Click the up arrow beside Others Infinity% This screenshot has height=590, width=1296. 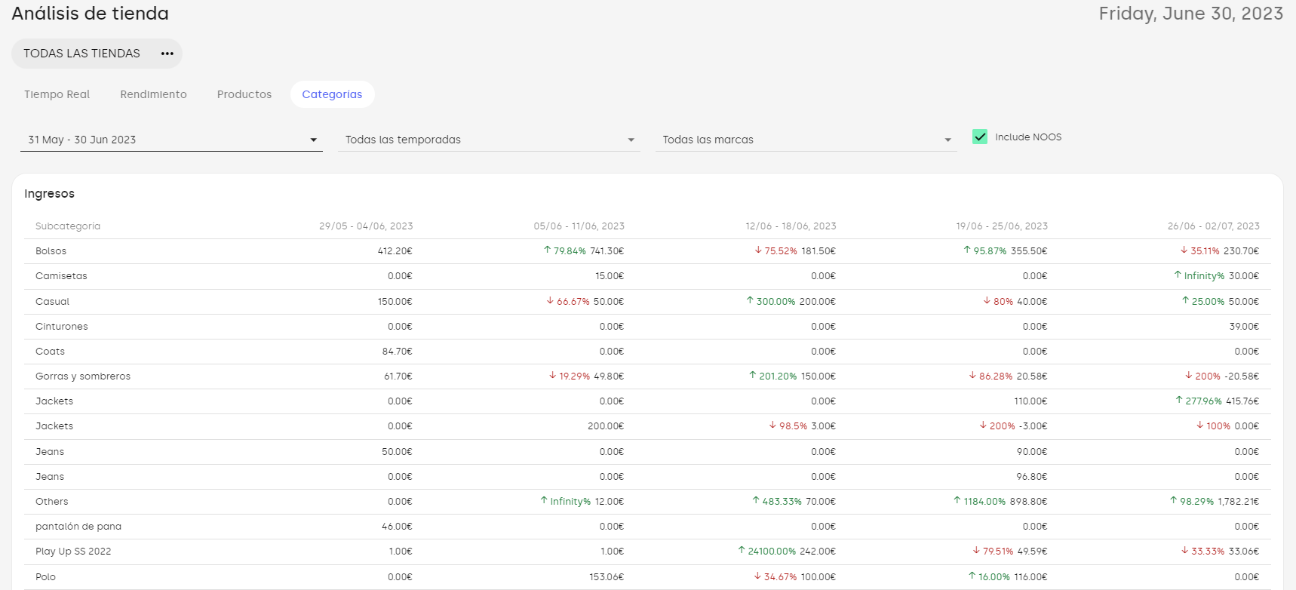[x=544, y=500]
